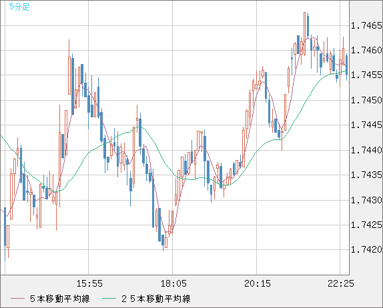383x308 pixels.
Task: Click the 22:25 time axis label
Action: 341,283
